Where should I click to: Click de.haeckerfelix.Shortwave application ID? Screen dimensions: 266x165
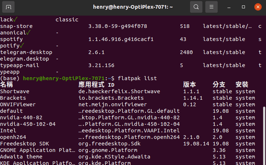pos(119,91)
